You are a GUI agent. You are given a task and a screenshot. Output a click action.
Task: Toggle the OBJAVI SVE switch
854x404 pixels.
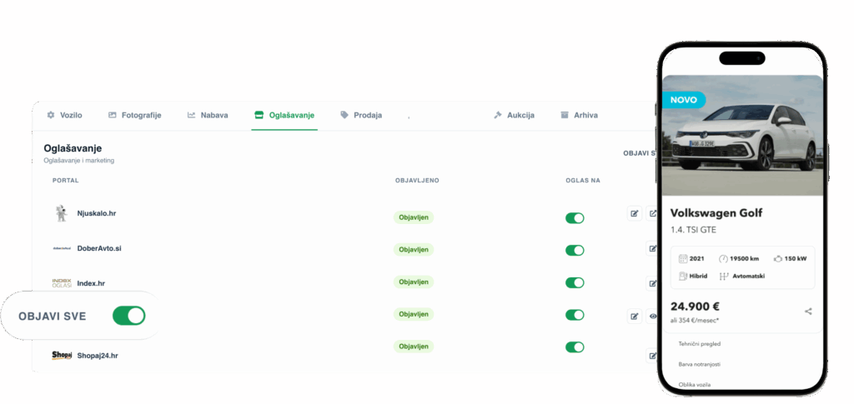[129, 316]
